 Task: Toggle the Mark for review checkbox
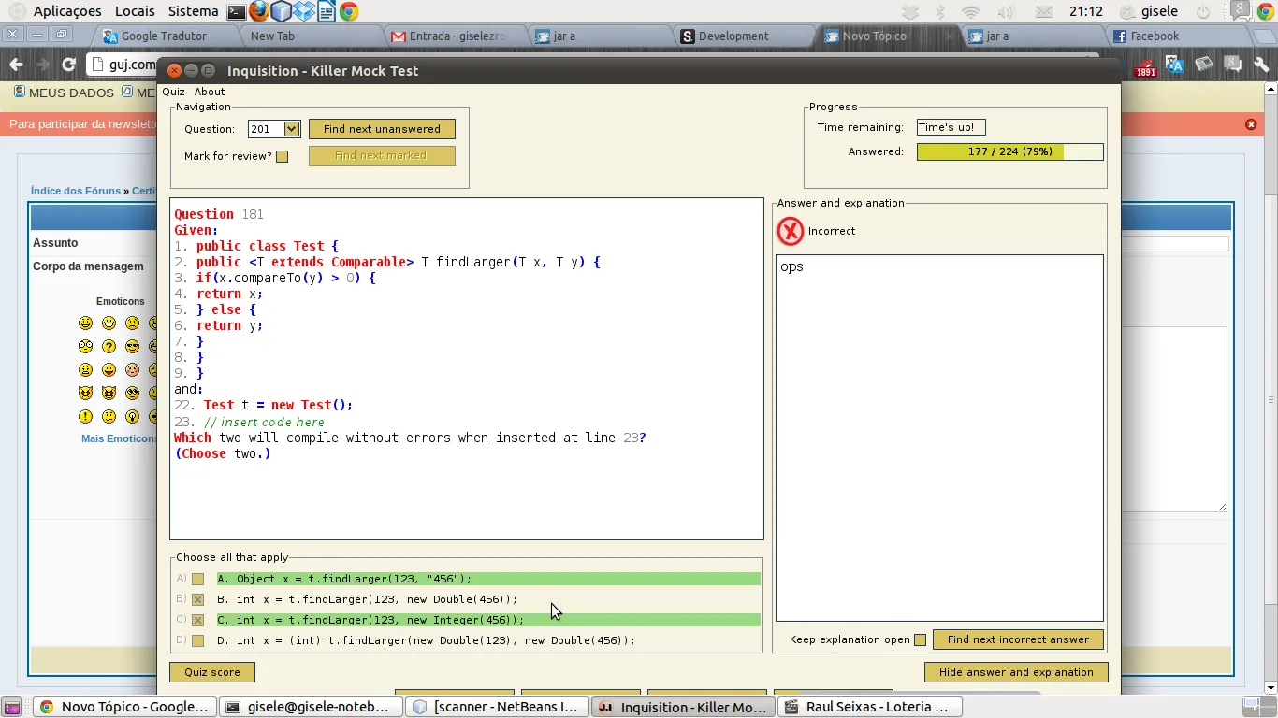(x=282, y=156)
